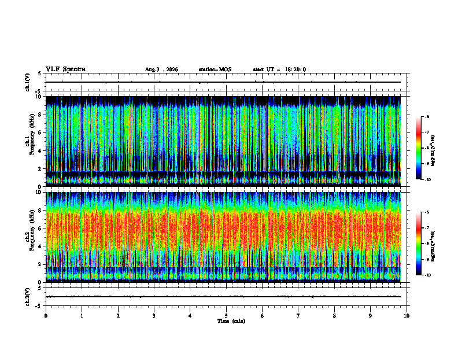Click the 0-minute tick on the time axis
458x354 pixels.
(46, 316)
